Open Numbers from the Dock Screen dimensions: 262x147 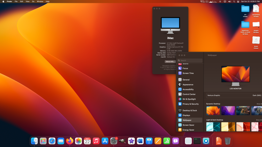coord(167,141)
